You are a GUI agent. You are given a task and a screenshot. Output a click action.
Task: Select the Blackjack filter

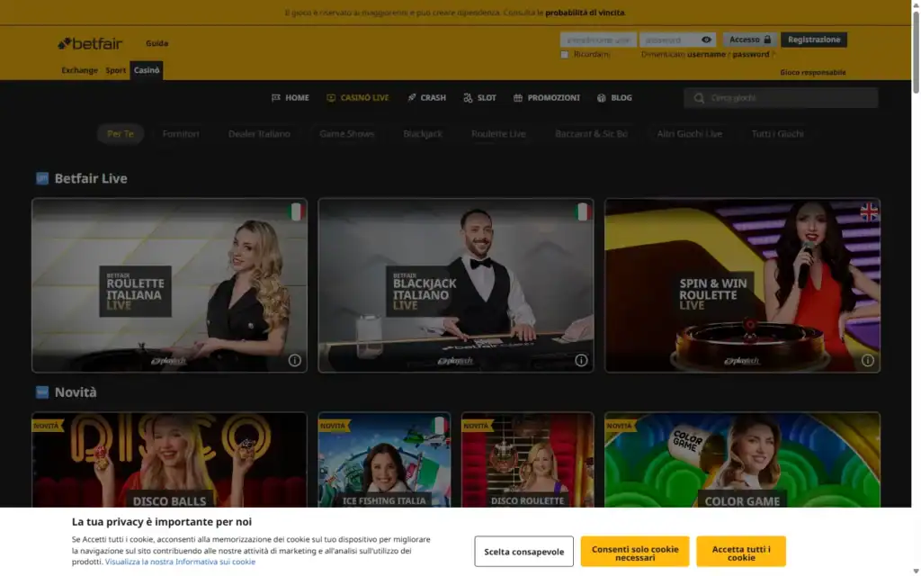423,133
